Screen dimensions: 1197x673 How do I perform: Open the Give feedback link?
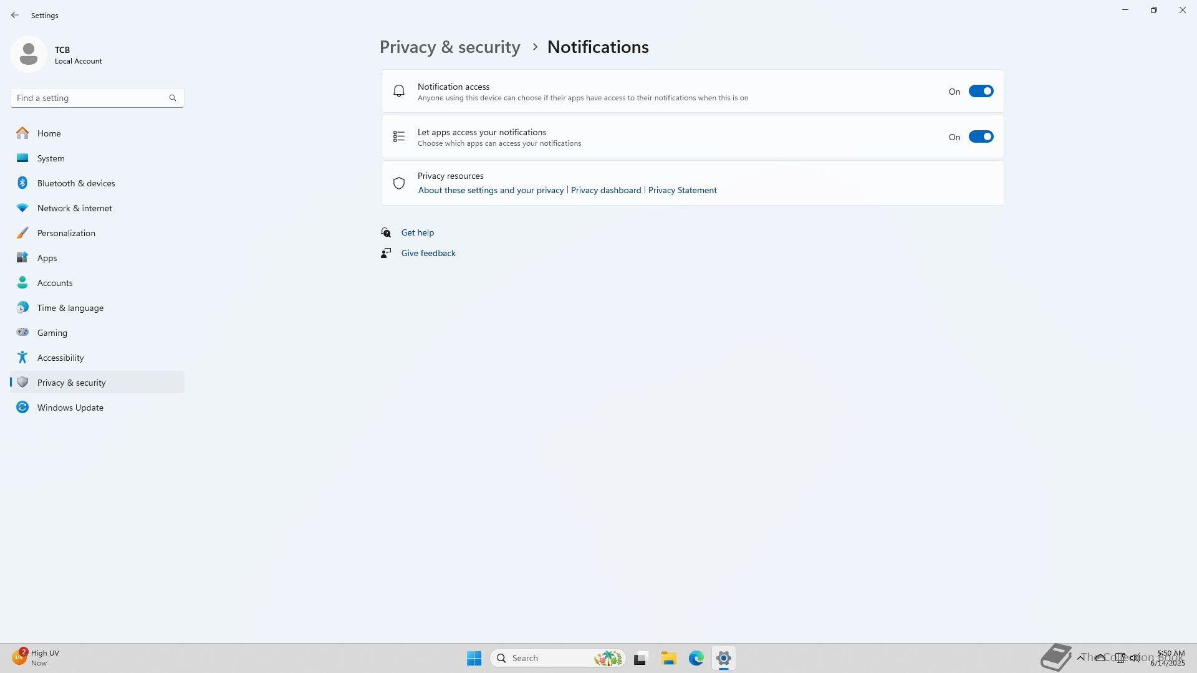[x=428, y=253]
